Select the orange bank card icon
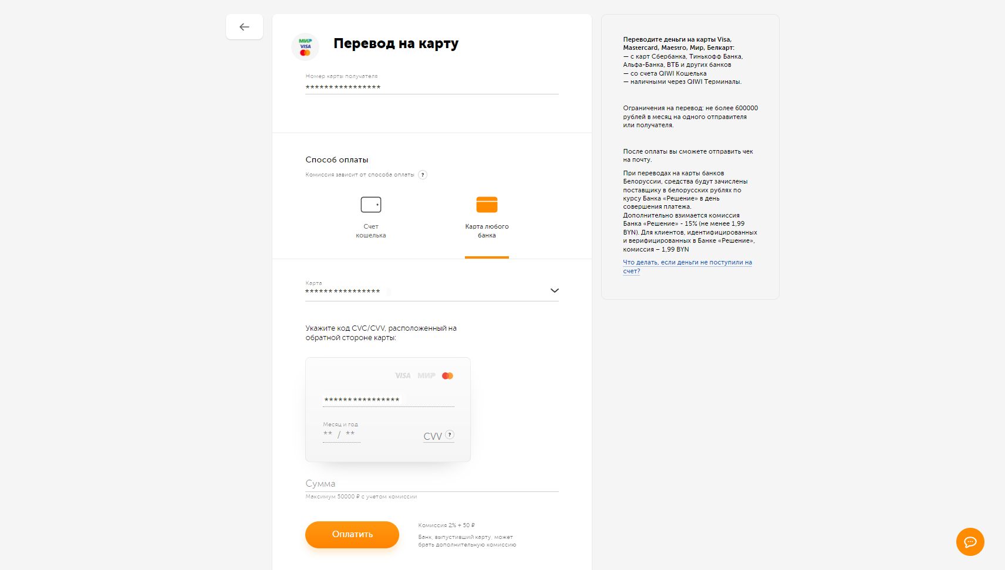 [487, 205]
